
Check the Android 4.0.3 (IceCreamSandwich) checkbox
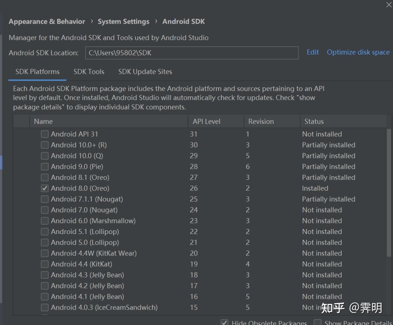pos(45,307)
